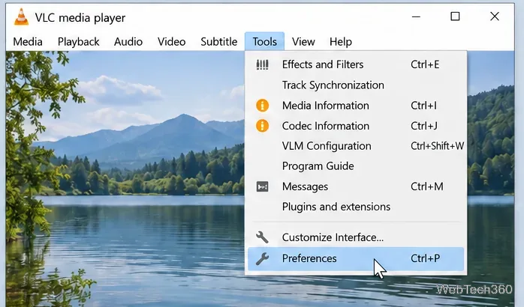Open the Subtitle menu
The width and height of the screenshot is (524, 307).
pyautogui.click(x=219, y=42)
